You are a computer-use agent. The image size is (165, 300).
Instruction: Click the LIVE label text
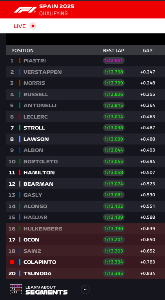tap(20, 26)
